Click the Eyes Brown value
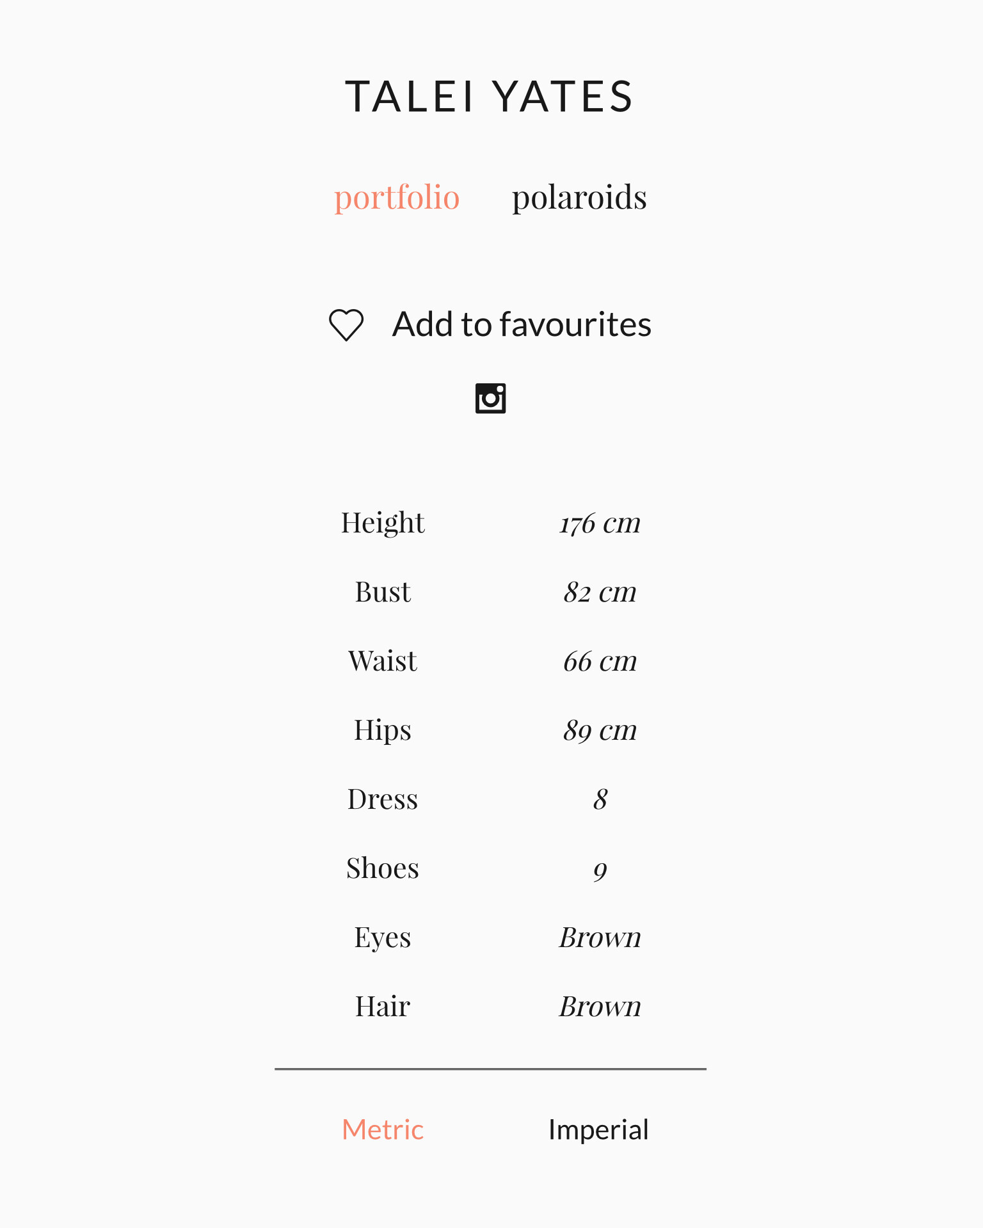This screenshot has height=1228, width=983. coord(600,937)
